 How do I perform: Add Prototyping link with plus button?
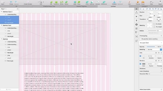(x=161, y=36)
